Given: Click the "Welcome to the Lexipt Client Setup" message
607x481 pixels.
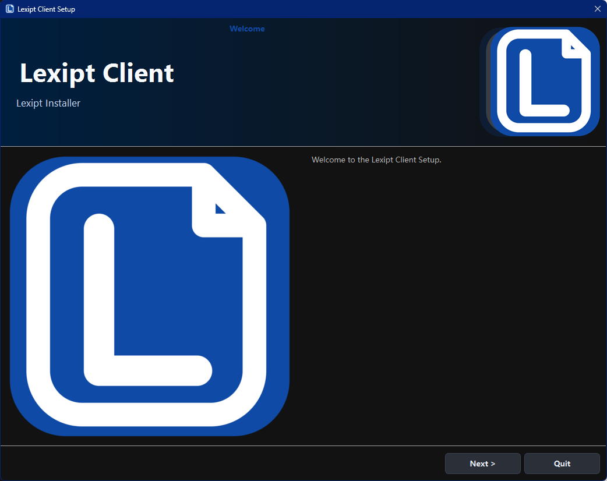Looking at the screenshot, I should point(376,160).
